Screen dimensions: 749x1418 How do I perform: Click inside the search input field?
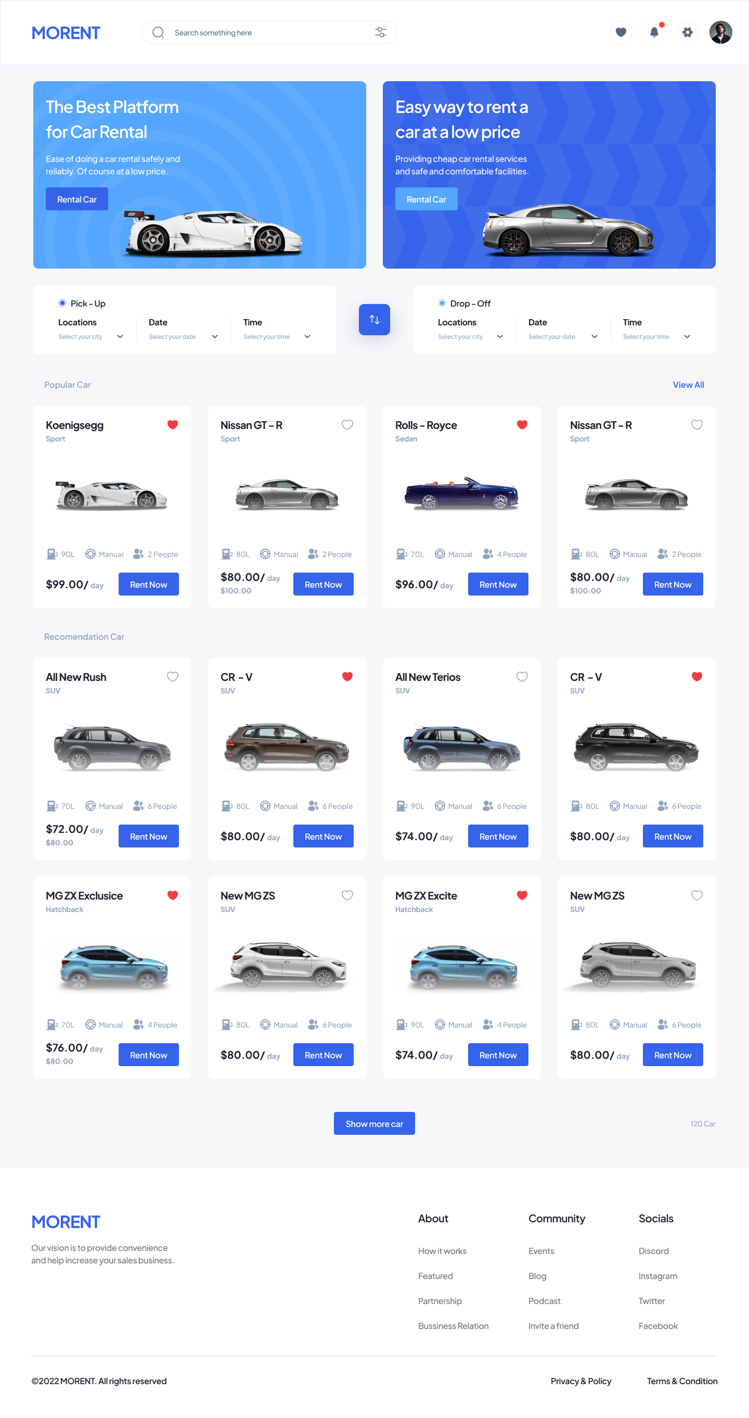click(248, 32)
